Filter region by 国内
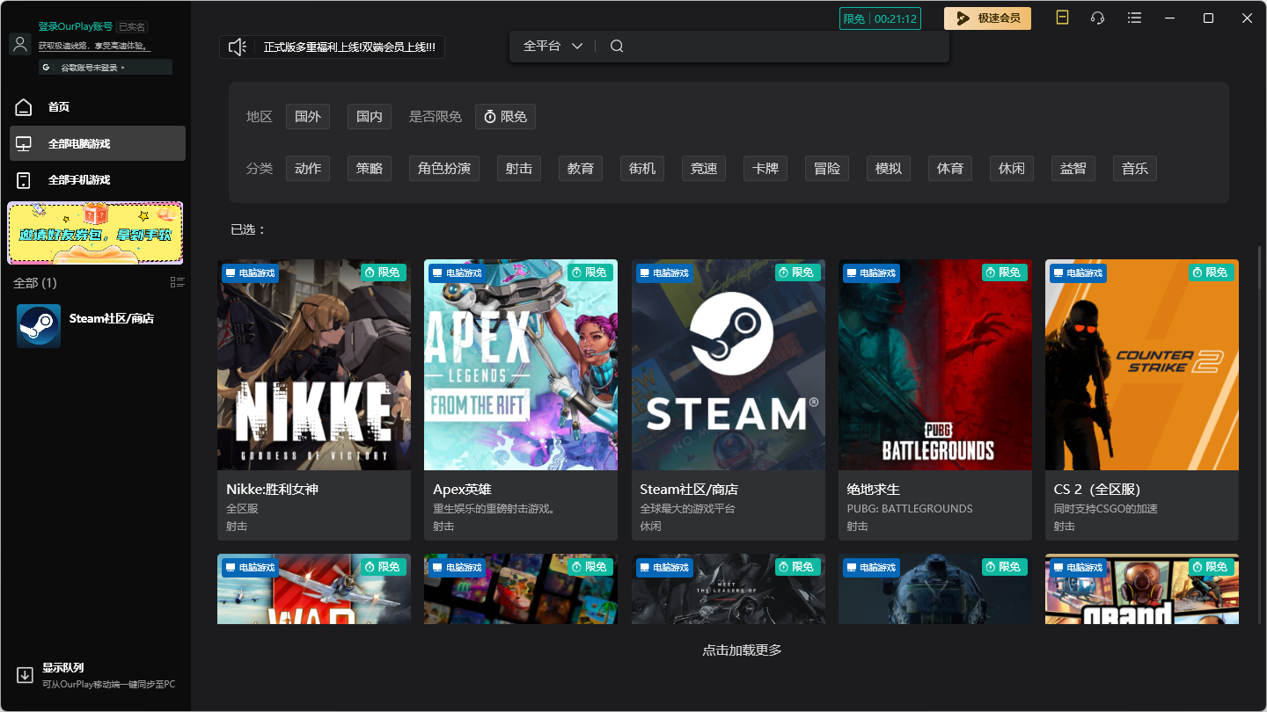The width and height of the screenshot is (1267, 712). click(370, 117)
